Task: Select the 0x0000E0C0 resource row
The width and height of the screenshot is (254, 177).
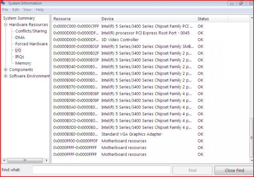Action: tap(151, 121)
